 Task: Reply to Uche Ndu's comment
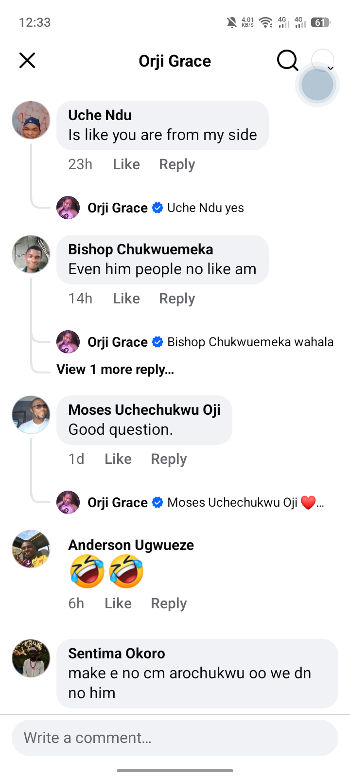[177, 164]
